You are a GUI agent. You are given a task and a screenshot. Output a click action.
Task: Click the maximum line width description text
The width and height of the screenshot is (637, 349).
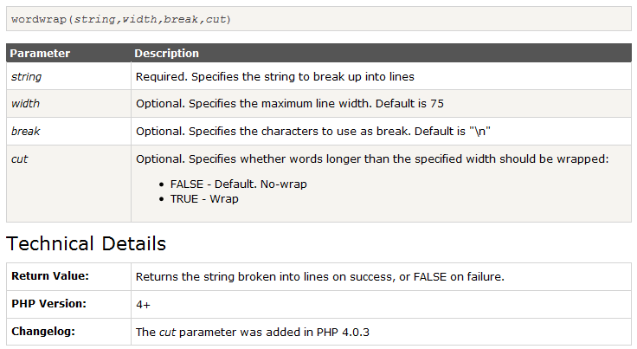[289, 104]
